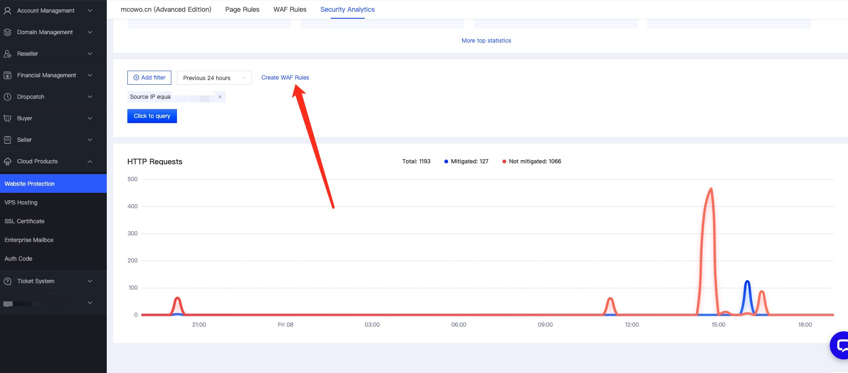Click the Account Management user icon
Image resolution: width=848 pixels, height=373 pixels.
point(7,11)
